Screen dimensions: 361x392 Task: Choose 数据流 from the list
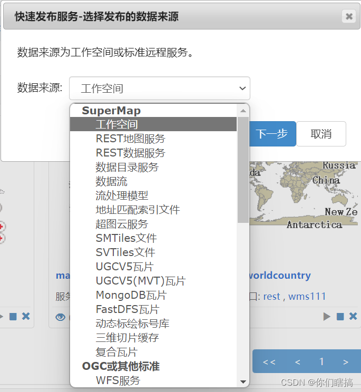click(x=153, y=181)
